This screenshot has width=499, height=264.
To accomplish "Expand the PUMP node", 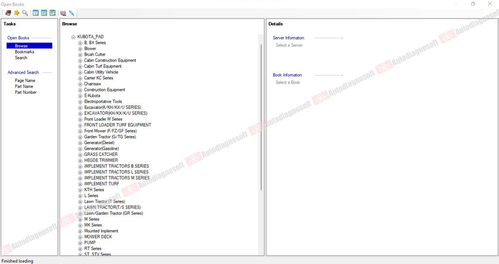I will (80, 243).
